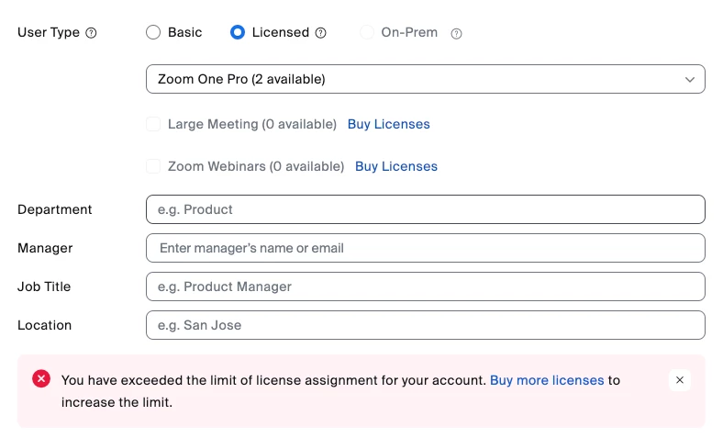This screenshot has height=438, width=723.
Task: Click Buy Licenses next to Large Meeting
Action: 388,124
